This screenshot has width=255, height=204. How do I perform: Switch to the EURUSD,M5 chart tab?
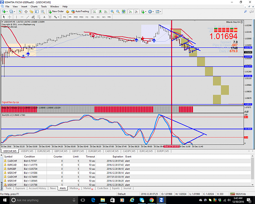click(x=44, y=151)
